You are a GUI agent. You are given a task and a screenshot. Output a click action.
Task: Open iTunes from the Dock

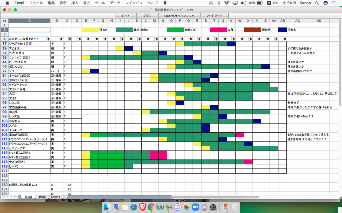coord(178,207)
